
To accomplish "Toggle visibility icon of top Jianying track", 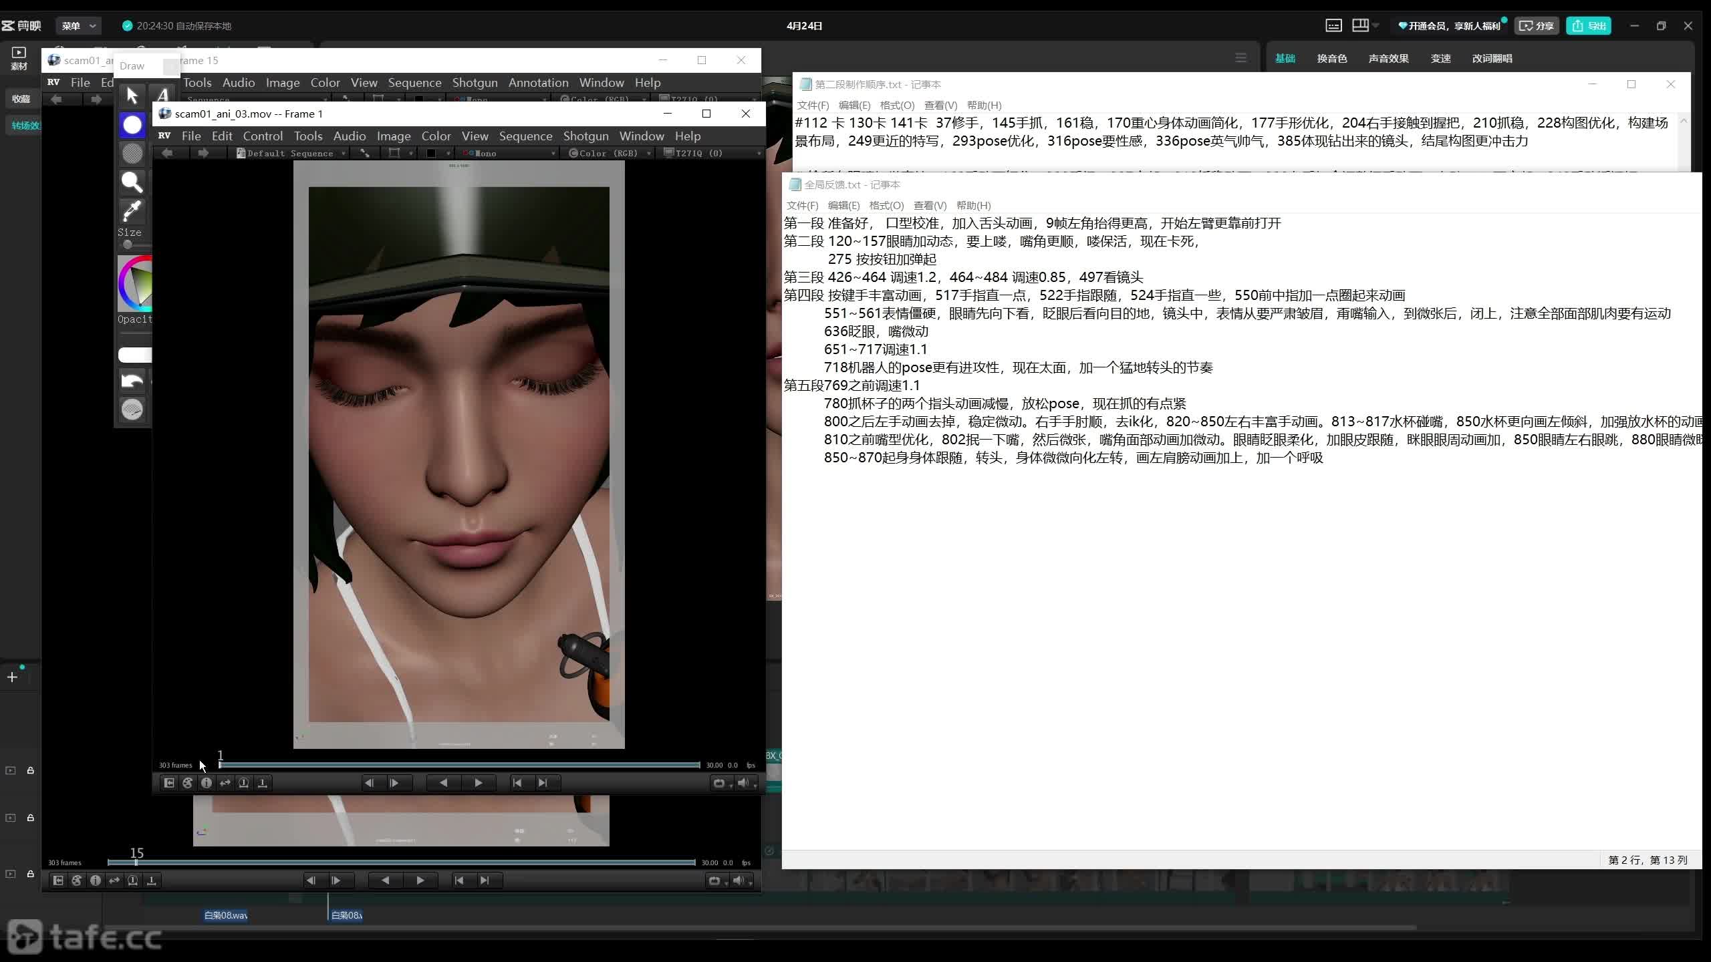I will [11, 770].
